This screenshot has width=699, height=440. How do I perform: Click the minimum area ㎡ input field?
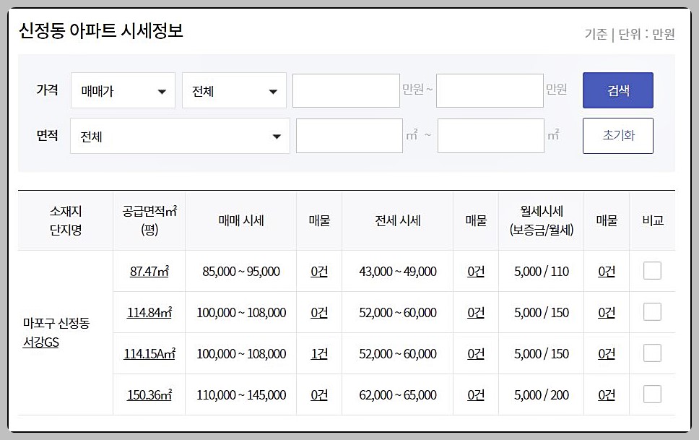pos(349,136)
